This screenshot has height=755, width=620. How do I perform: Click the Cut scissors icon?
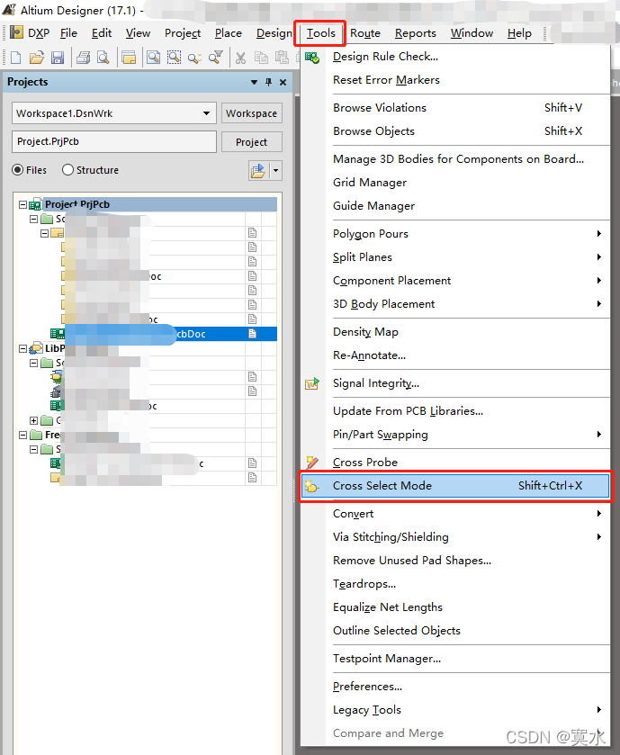pyautogui.click(x=240, y=58)
